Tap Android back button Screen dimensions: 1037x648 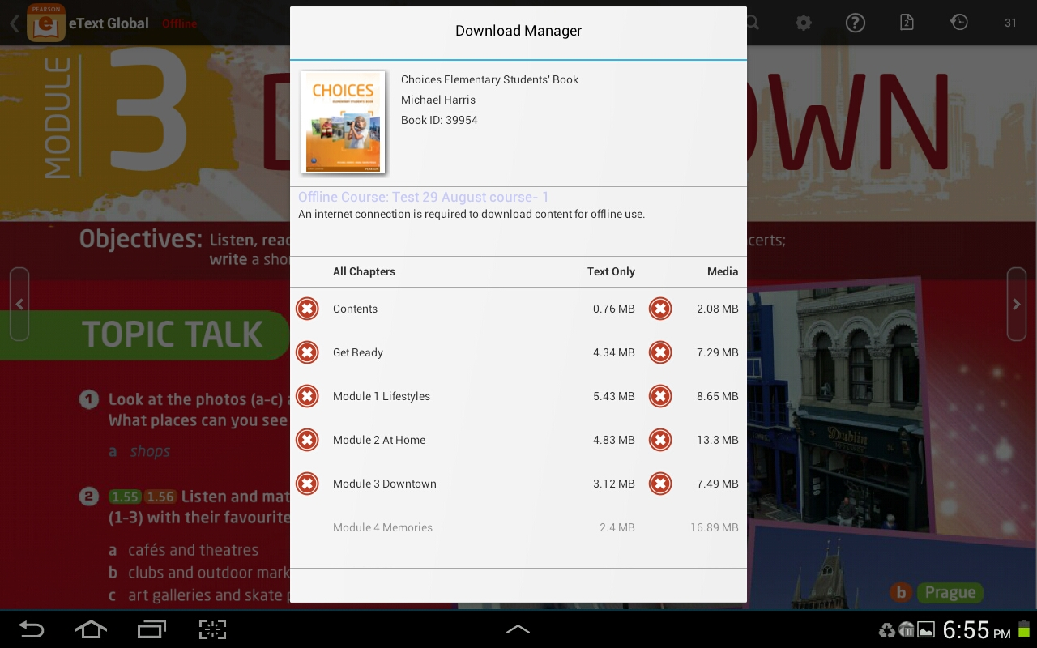click(32, 629)
